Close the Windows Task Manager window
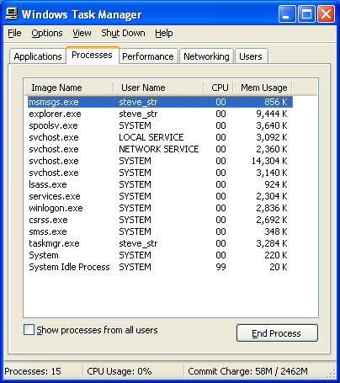The image size is (340, 383). pos(326,14)
